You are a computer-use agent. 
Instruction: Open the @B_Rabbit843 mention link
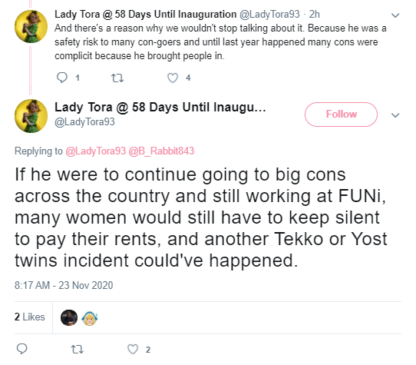point(161,151)
